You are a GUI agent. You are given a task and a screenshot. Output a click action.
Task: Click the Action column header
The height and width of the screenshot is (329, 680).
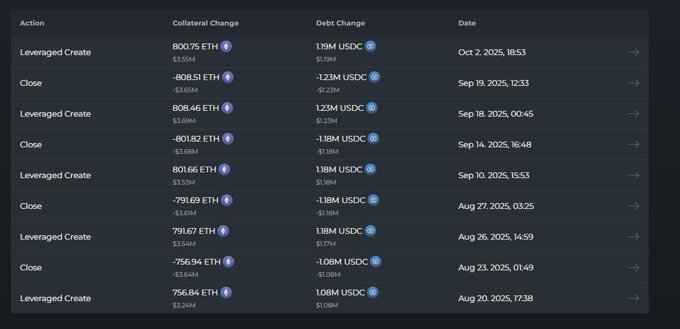coord(32,23)
